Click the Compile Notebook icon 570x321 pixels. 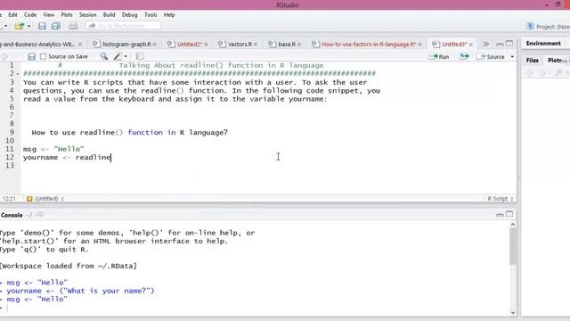[140, 56]
